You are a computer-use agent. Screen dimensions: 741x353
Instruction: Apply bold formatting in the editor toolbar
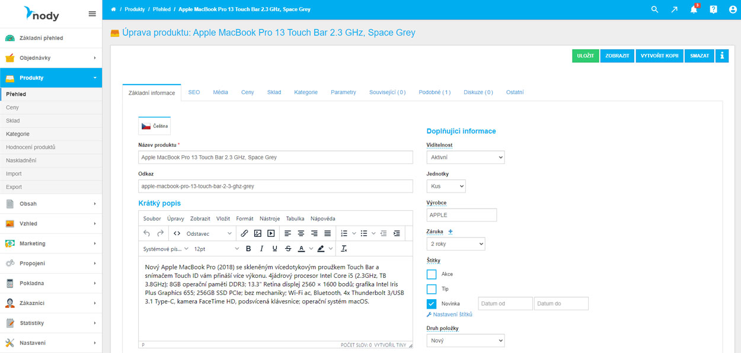[248, 249]
